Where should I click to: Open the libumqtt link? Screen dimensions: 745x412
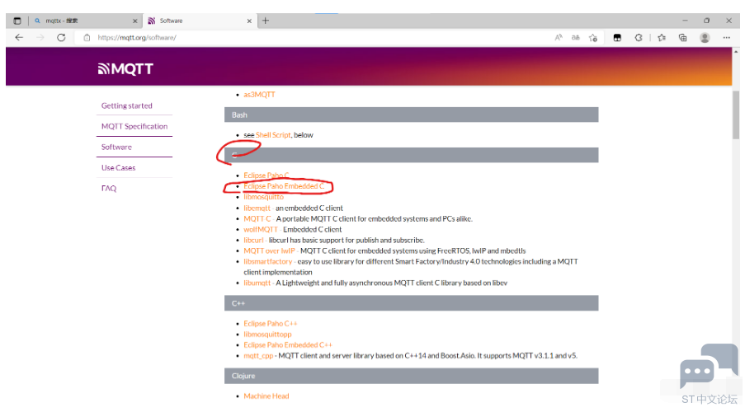click(257, 283)
